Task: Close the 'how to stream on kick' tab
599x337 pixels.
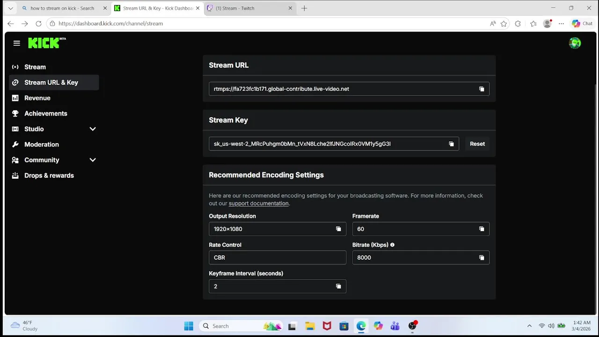Action: (105, 8)
